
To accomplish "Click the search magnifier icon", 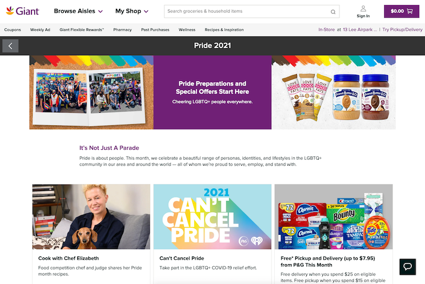I will (x=333, y=12).
